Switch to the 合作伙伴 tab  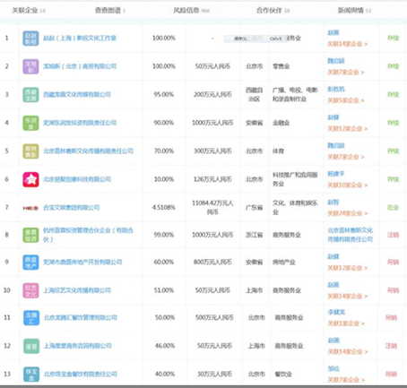click(273, 11)
